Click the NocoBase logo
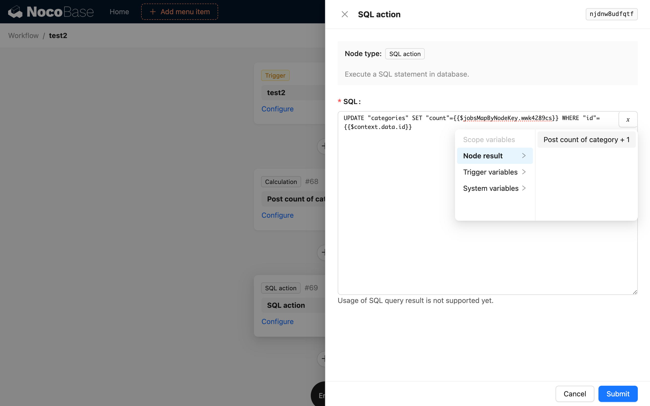This screenshot has width=650, height=406. (51, 12)
